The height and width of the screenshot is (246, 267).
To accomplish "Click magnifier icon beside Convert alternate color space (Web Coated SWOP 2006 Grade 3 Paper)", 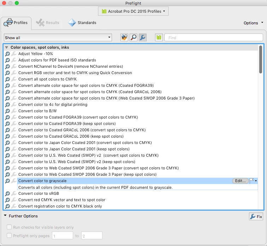I will coord(7,98).
